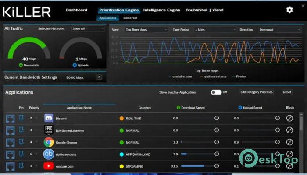Screen dimensions: 307x175
Task: Click the Discord network adapter icon
Action: click(10, 119)
